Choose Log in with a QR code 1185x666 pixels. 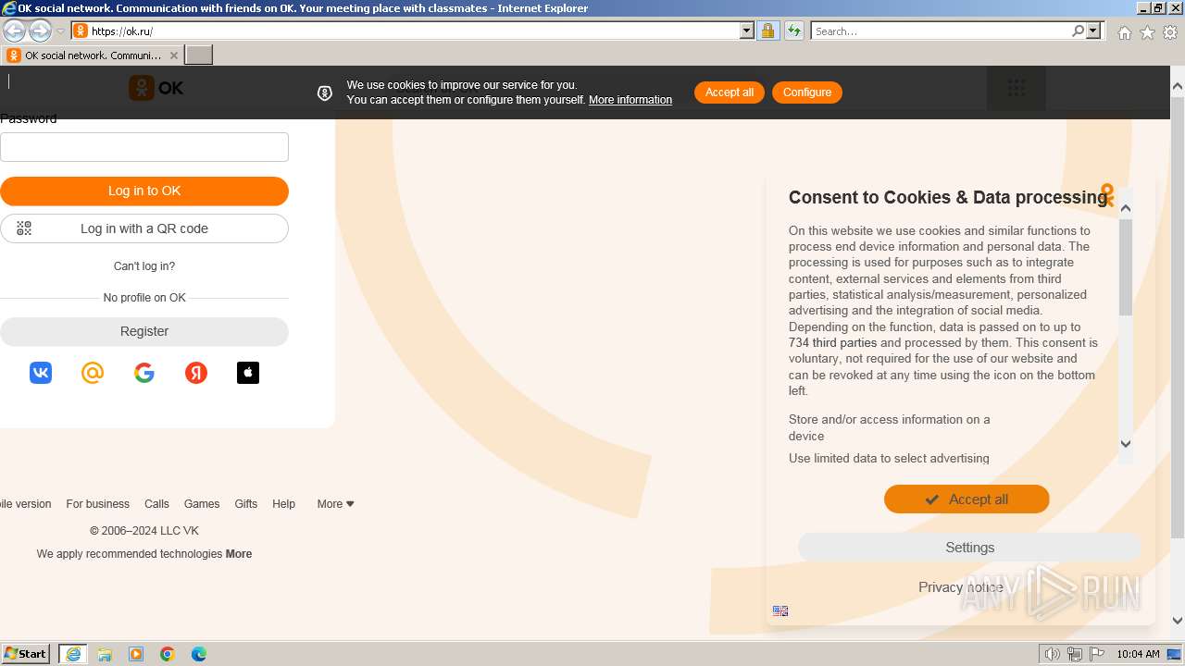click(144, 228)
